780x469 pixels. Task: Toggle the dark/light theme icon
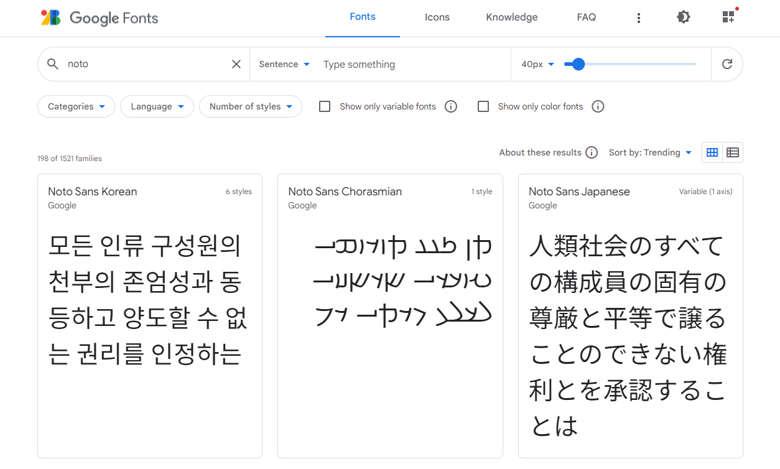pos(684,17)
